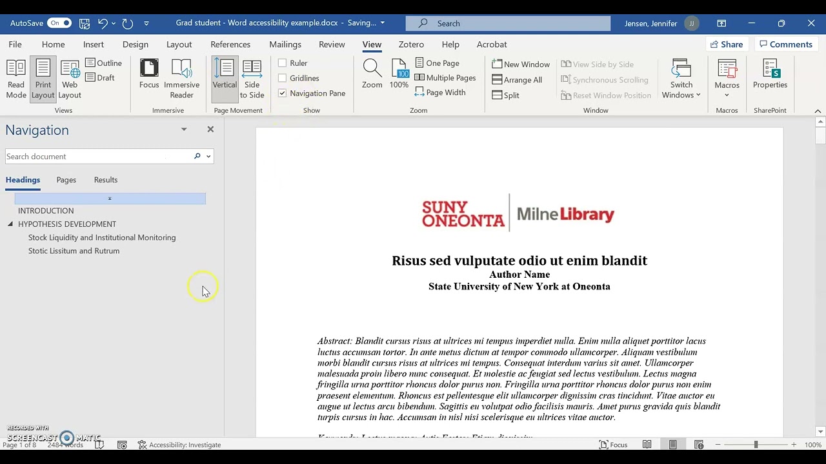Show One Page zoom
This screenshot has width=826, height=464.
coord(437,63)
